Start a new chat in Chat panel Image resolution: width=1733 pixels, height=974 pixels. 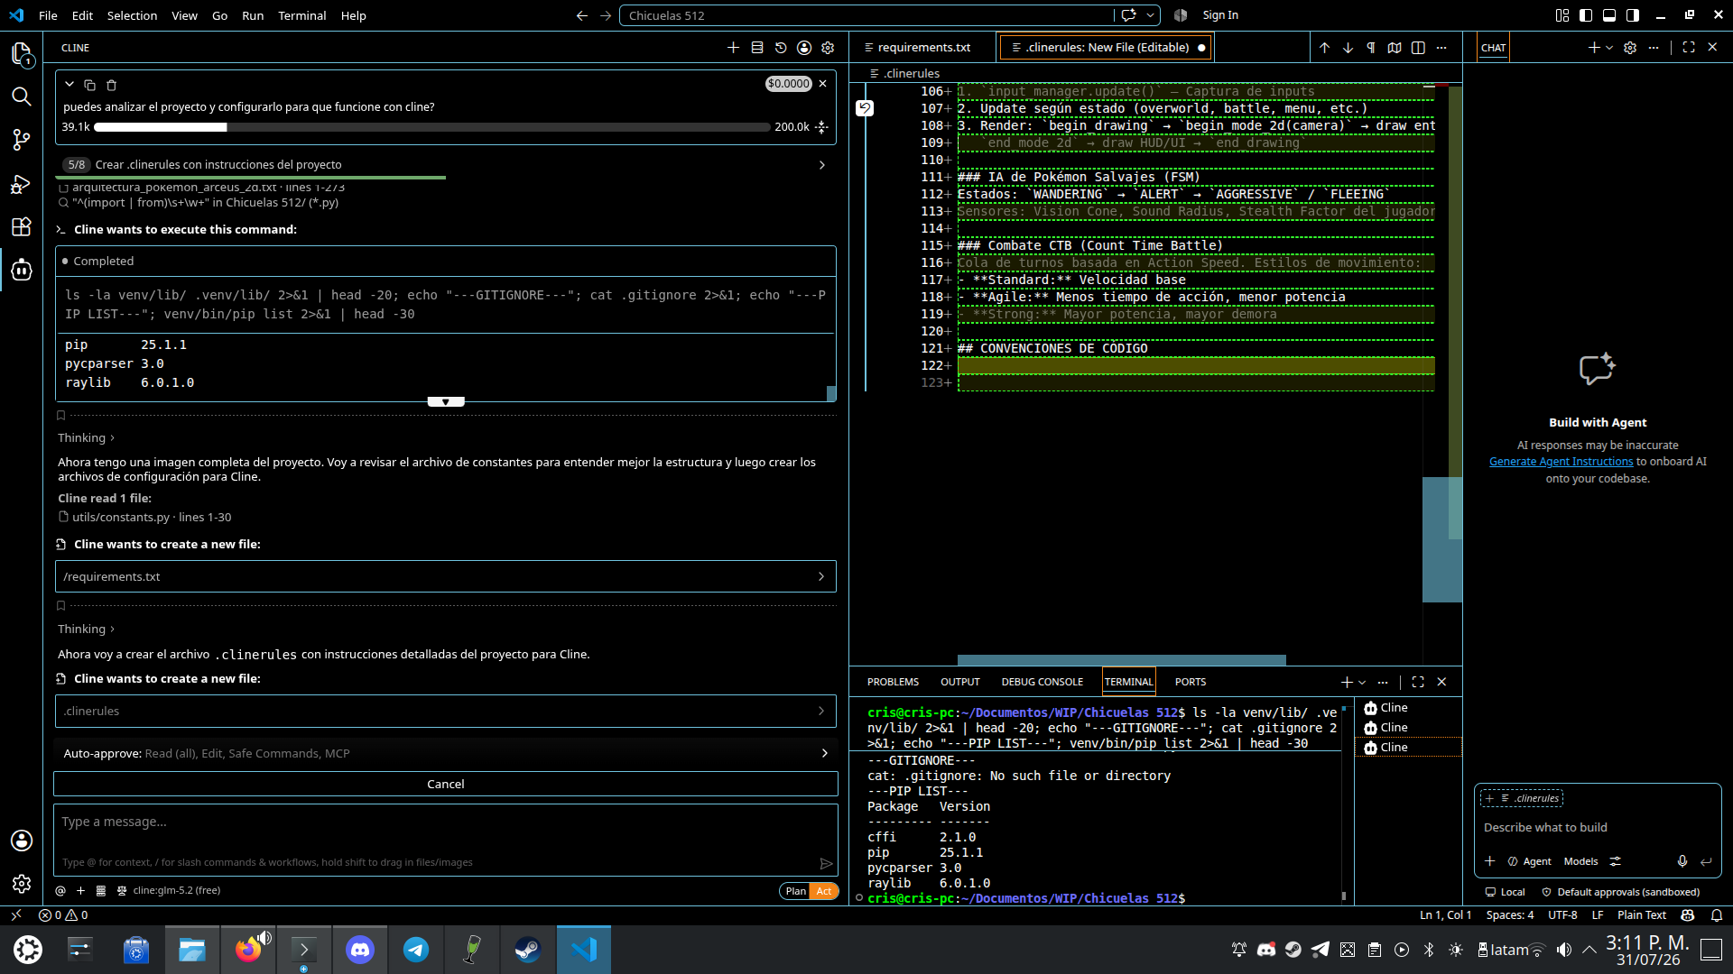(x=1594, y=48)
